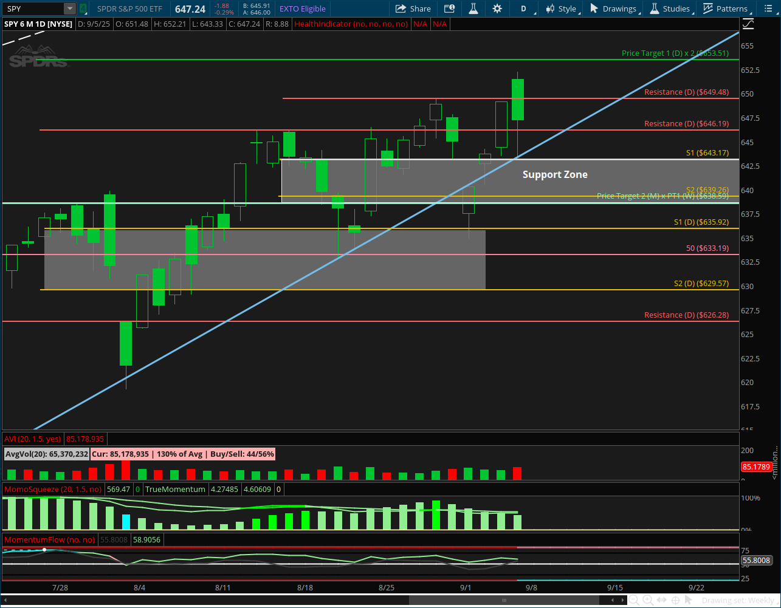Image resolution: width=781 pixels, height=608 pixels.
Task: Click the chart icon above the price axis
Action: [x=748, y=24]
